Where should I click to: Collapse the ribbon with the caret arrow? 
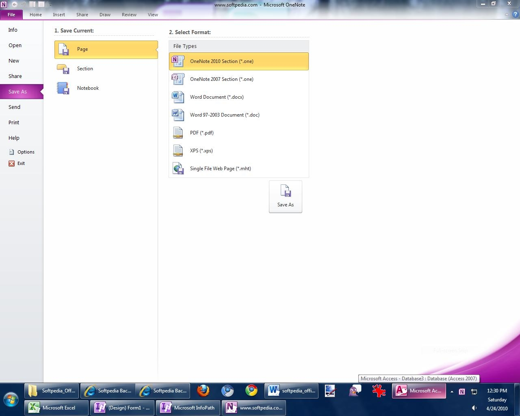click(506, 15)
